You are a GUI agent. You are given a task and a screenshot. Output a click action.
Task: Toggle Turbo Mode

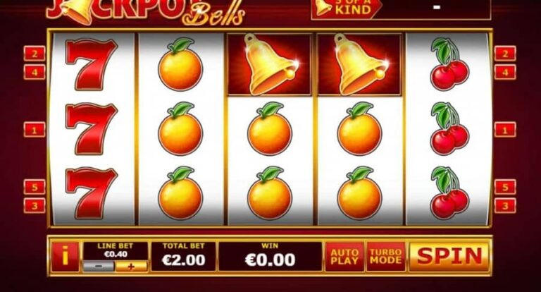coord(386,257)
